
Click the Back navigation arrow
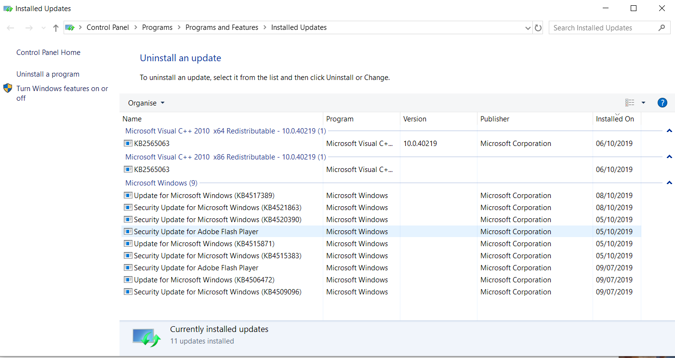click(x=11, y=28)
